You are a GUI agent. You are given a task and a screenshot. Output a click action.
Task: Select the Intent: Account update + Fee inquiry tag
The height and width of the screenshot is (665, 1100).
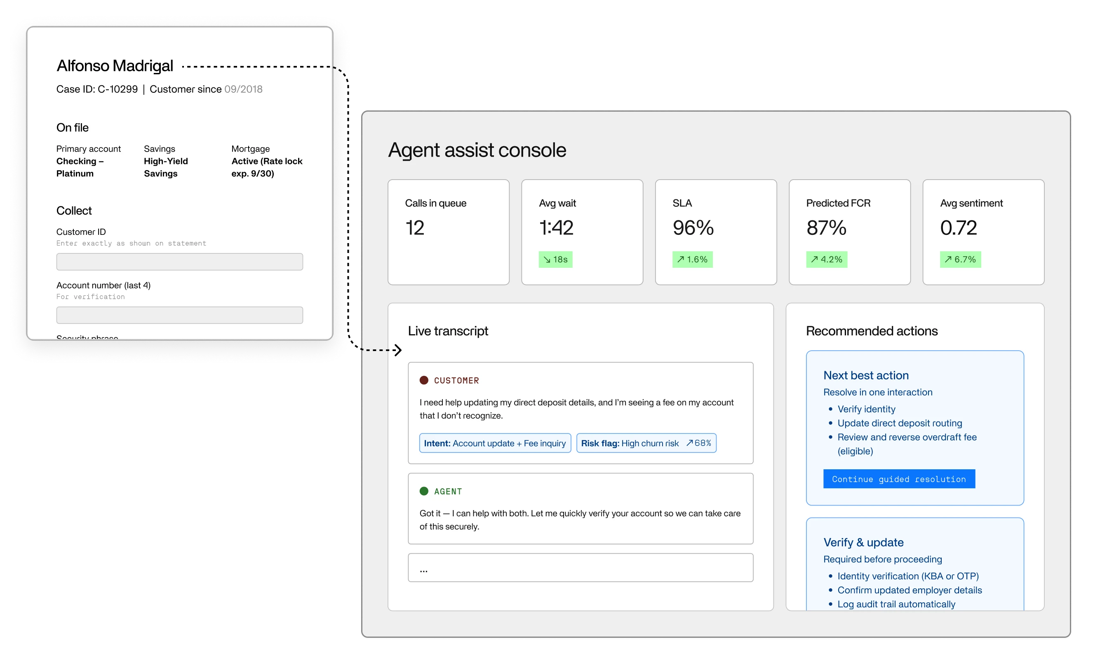tap(495, 443)
